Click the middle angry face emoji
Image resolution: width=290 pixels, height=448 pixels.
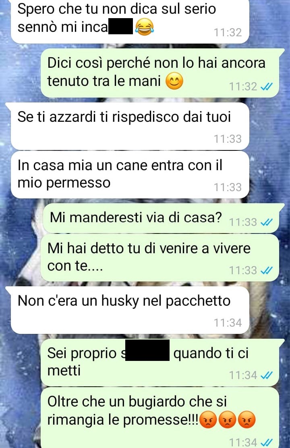(227, 419)
